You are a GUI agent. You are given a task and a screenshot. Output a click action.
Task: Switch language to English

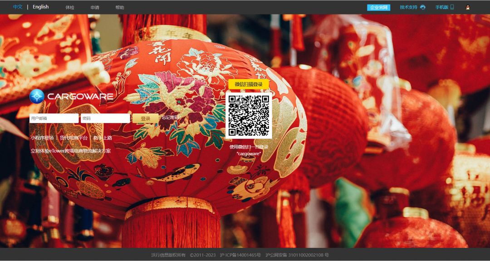tap(40, 7)
